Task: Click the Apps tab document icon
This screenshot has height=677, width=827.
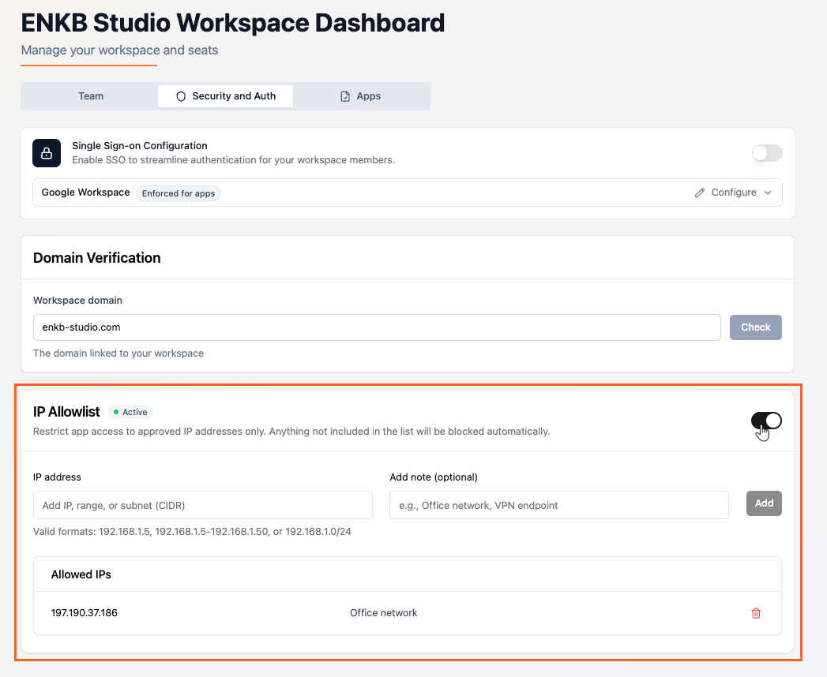Action: (345, 95)
